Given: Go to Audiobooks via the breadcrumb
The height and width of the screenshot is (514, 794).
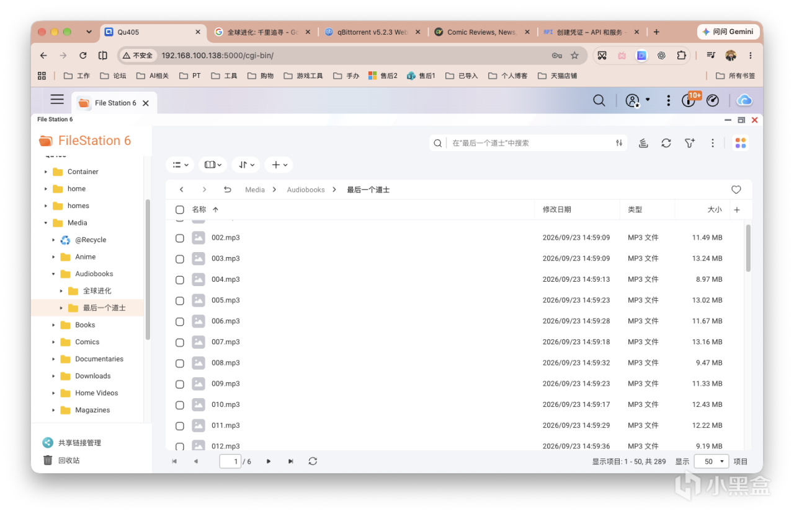Looking at the screenshot, I should point(306,190).
